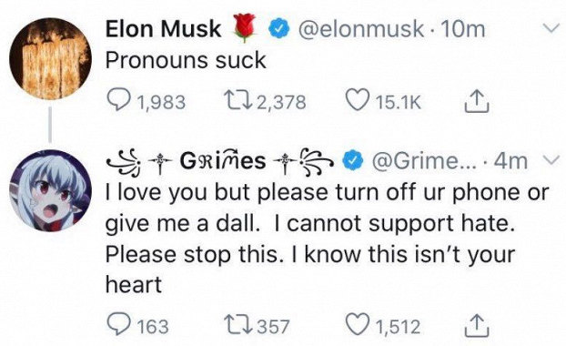Viewport: 566px width, 346px height.
Task: Open Grimes' 'I love you but' reply text
Action: [x=327, y=239]
